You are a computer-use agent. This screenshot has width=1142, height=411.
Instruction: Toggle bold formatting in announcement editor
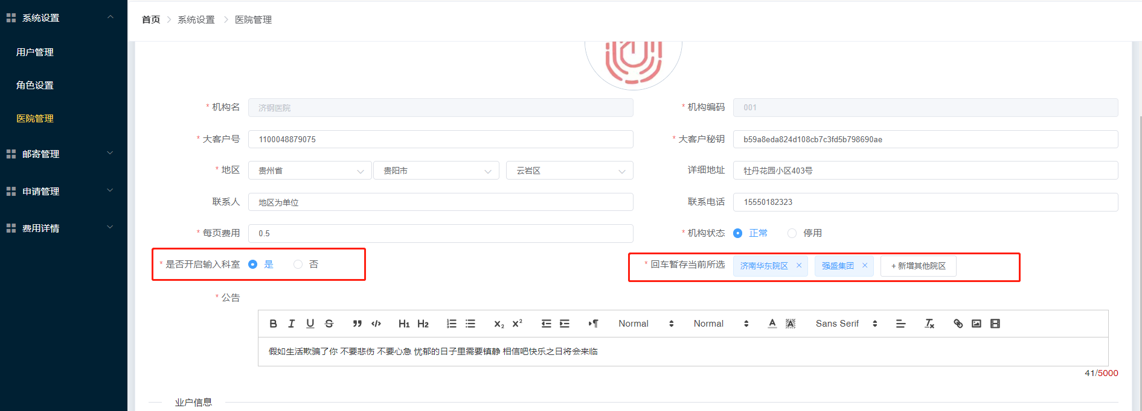tap(273, 324)
